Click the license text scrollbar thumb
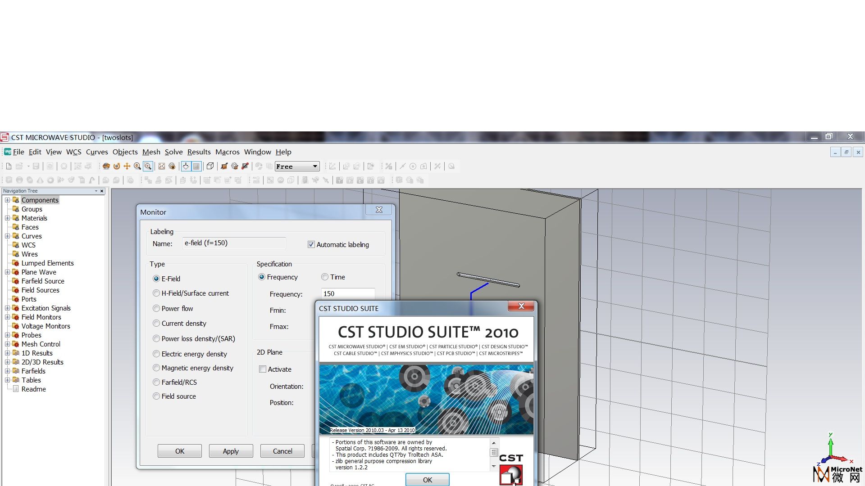The width and height of the screenshot is (865, 486). coord(494,452)
